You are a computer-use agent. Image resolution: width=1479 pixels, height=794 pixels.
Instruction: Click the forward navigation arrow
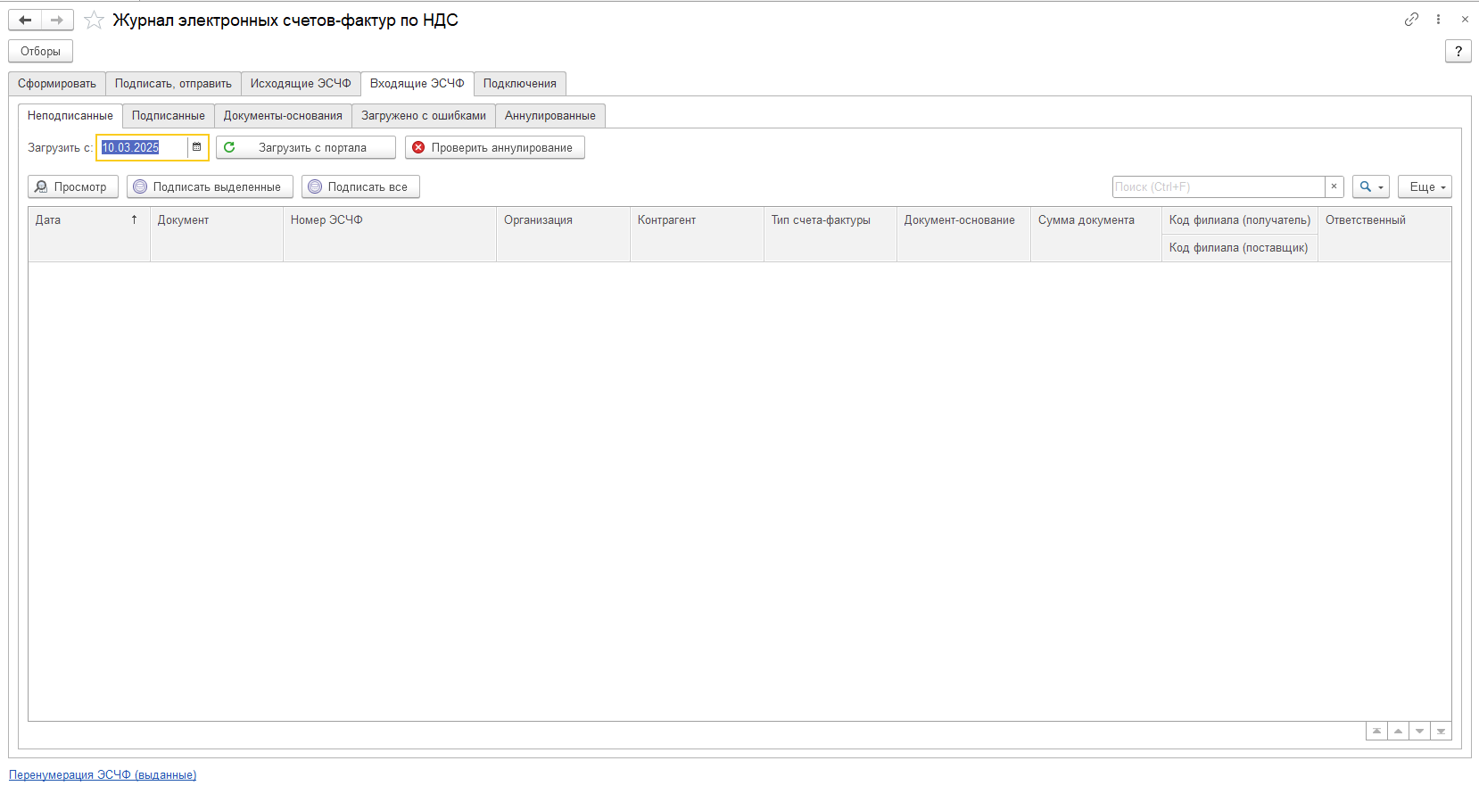[57, 20]
